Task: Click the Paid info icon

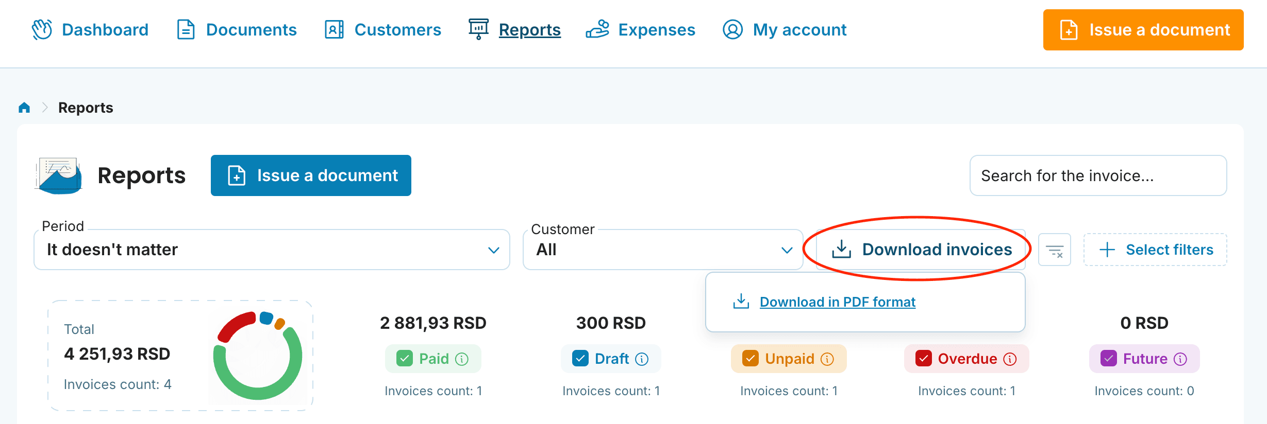Action: [462, 359]
